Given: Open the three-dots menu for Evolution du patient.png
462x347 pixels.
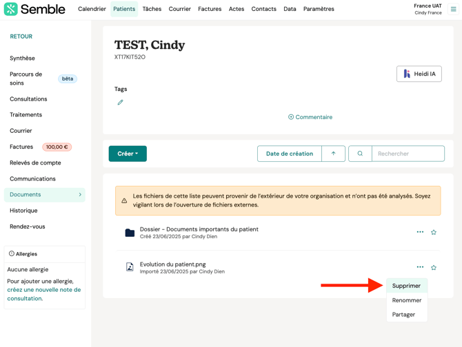Looking at the screenshot, I should pyautogui.click(x=420, y=267).
